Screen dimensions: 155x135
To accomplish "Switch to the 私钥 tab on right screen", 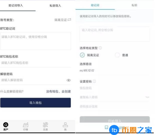I will pyautogui.click(x=134, y=5).
